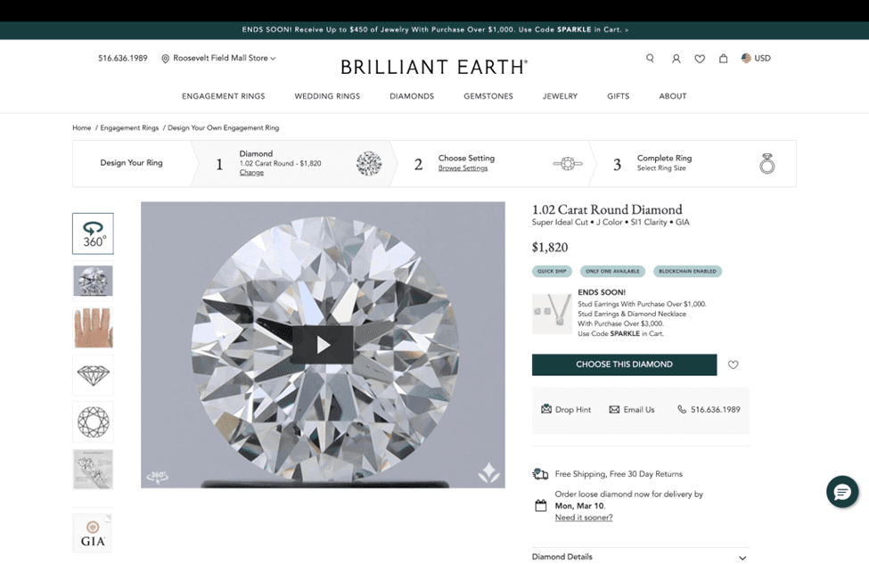The image size is (869, 564).
Task: Open Wedding Rings menu
Action: 327,96
